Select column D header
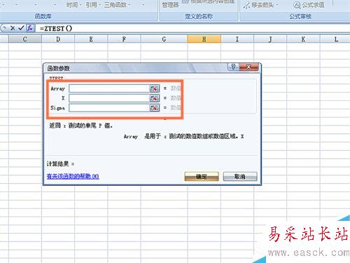 tap(58, 39)
